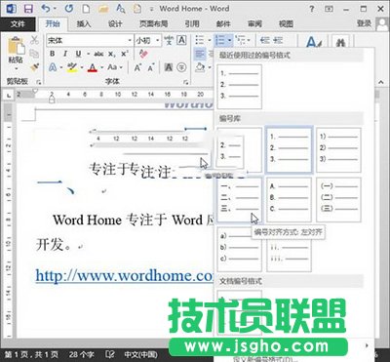Open the font name box showing 宋体

(90, 40)
